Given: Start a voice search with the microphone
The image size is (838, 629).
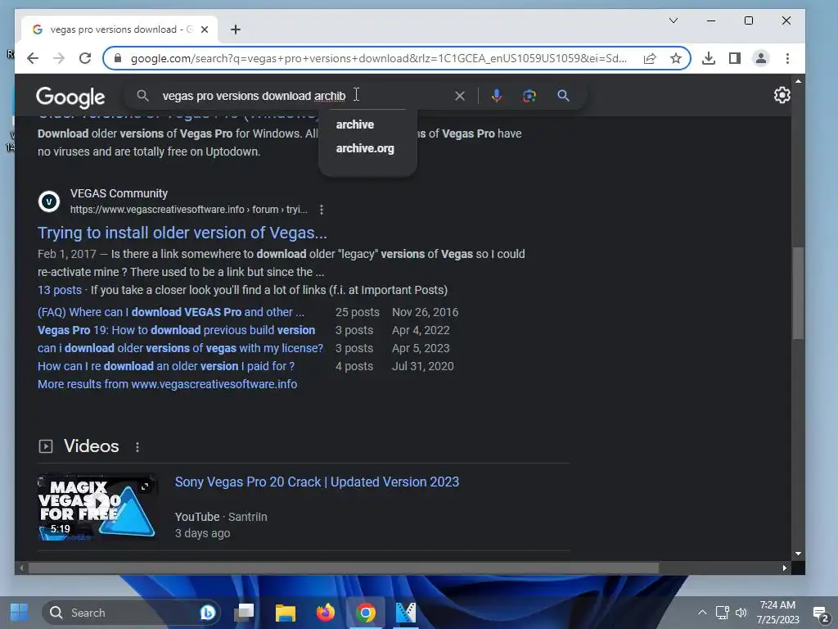Looking at the screenshot, I should point(497,96).
